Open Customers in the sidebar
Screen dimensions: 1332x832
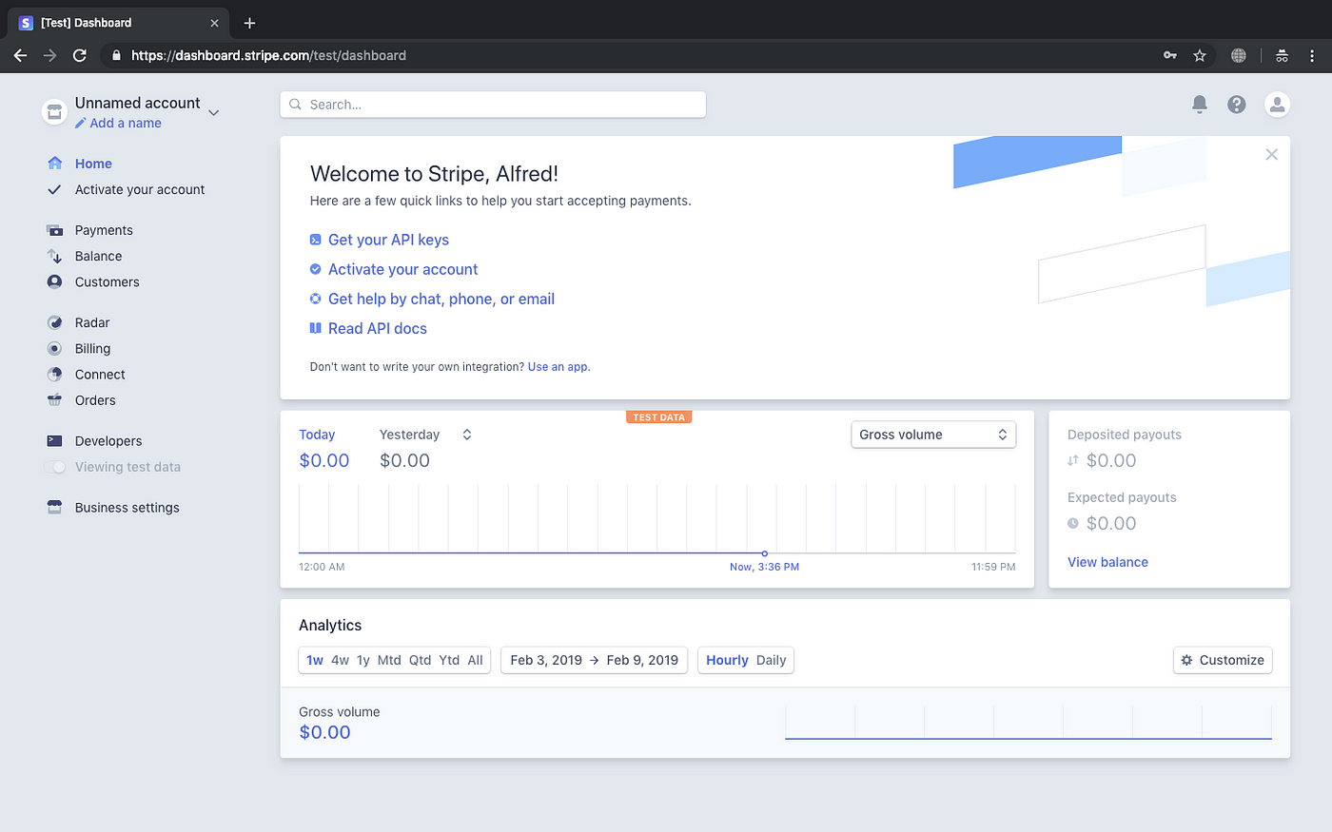click(x=108, y=281)
